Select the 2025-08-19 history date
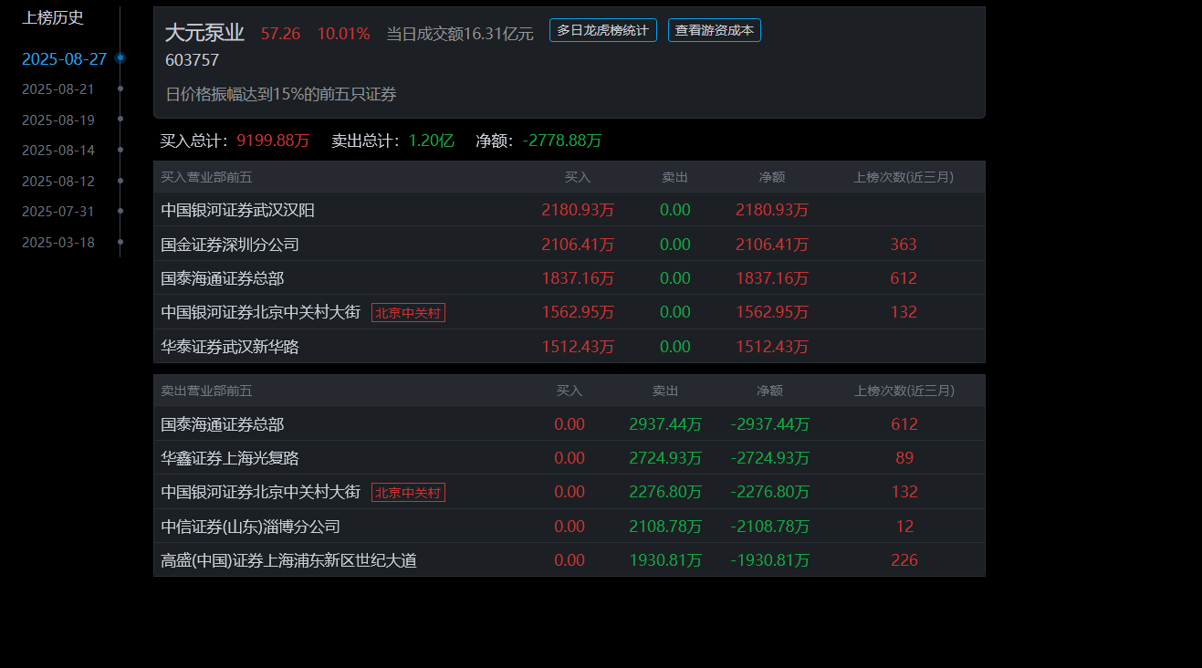Screen dimensions: 1202x668 [x=57, y=120]
